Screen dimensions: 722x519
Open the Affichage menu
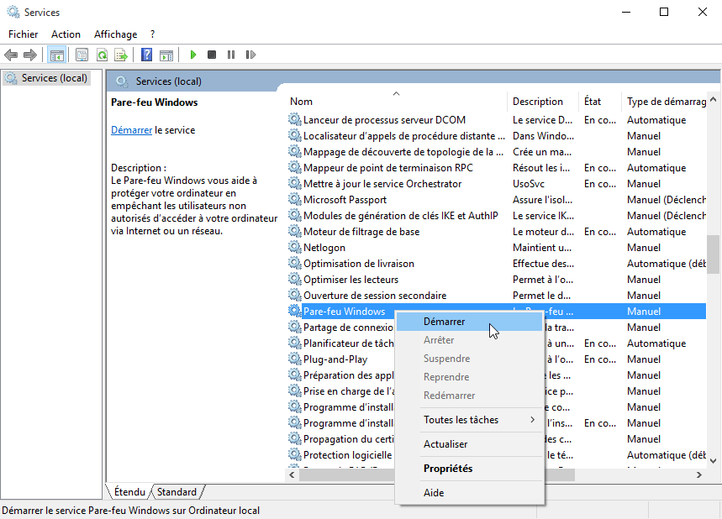tap(116, 34)
